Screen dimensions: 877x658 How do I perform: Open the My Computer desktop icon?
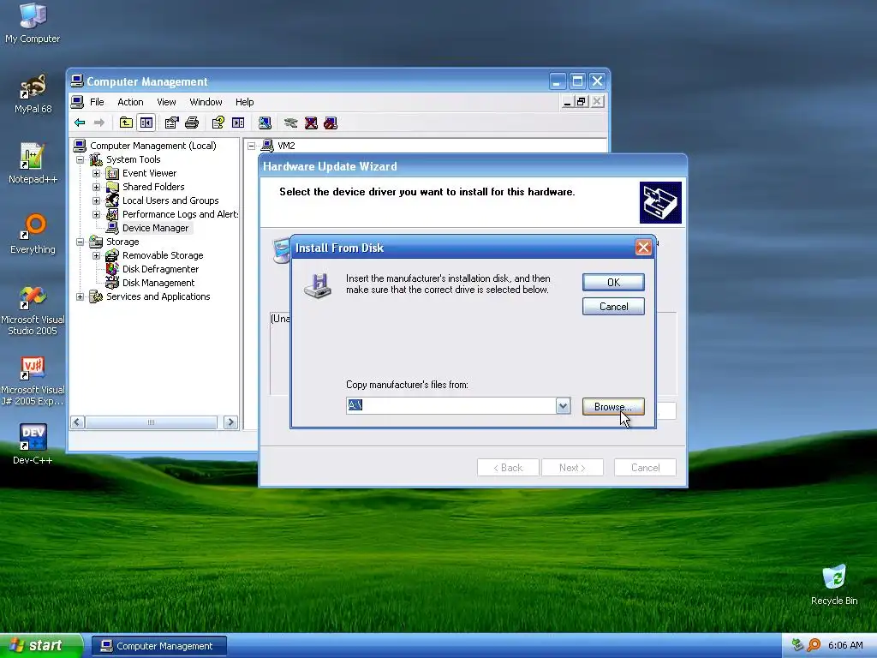[x=33, y=23]
